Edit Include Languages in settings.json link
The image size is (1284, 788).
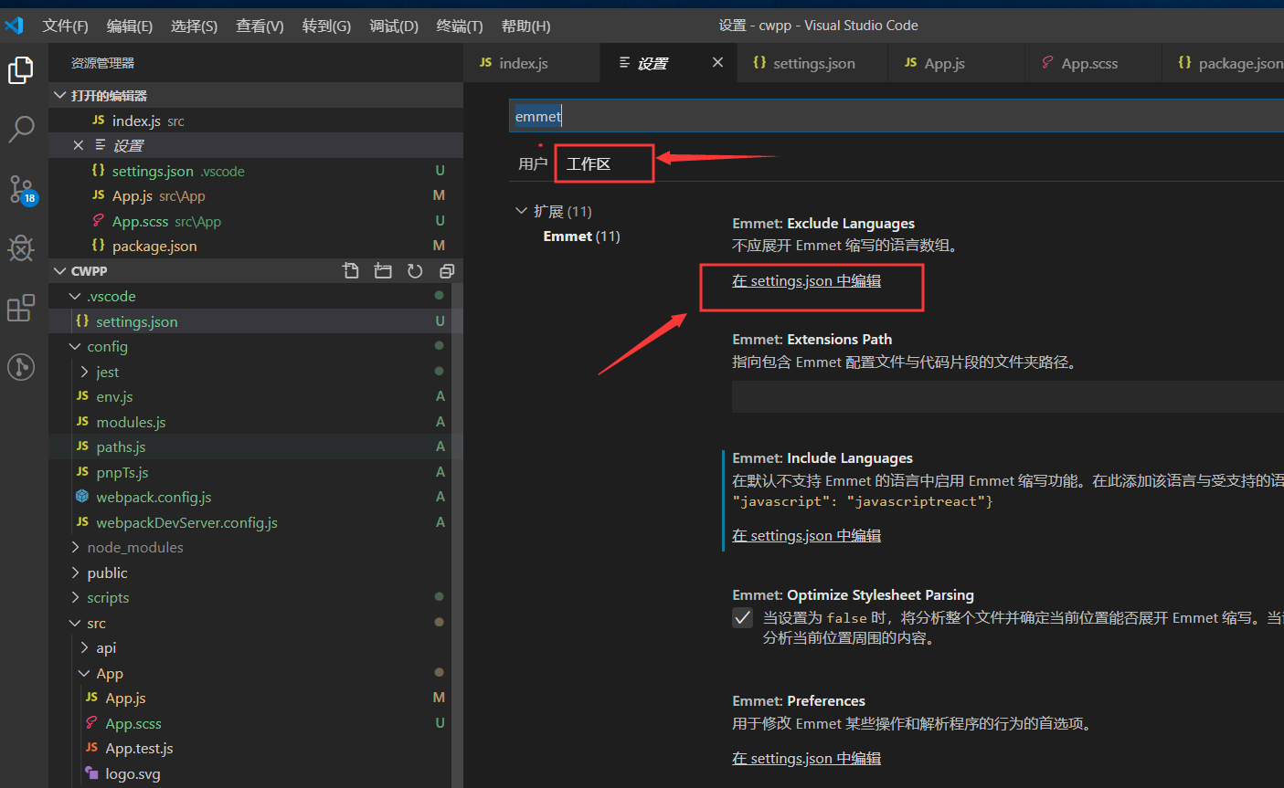(807, 536)
